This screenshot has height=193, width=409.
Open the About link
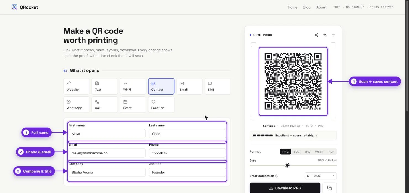(321, 7)
